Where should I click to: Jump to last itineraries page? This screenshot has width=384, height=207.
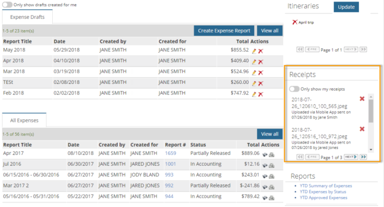coord(363,49)
